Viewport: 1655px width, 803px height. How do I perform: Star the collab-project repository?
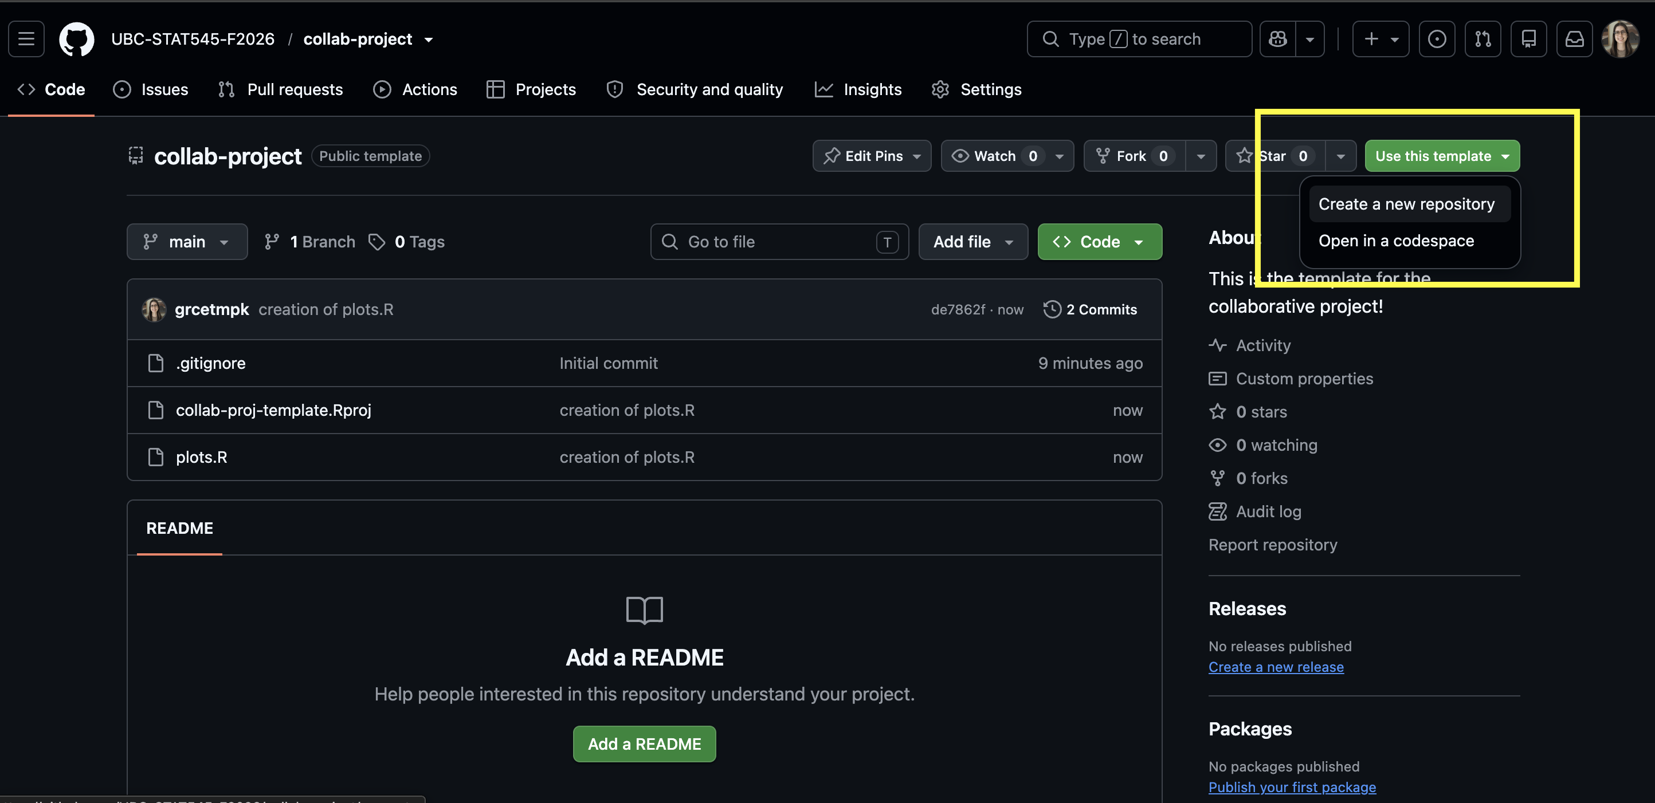pos(1274,156)
